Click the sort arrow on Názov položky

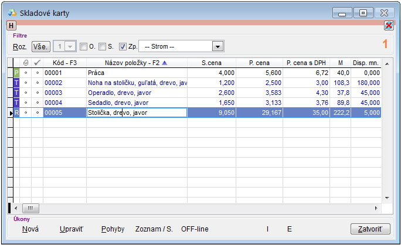click(164, 63)
